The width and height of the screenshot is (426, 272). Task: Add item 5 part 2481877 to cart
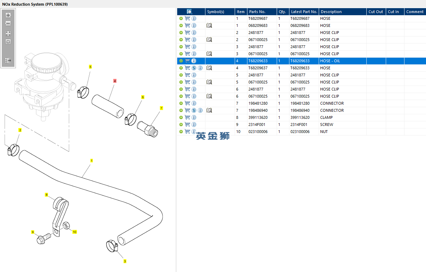click(187, 75)
